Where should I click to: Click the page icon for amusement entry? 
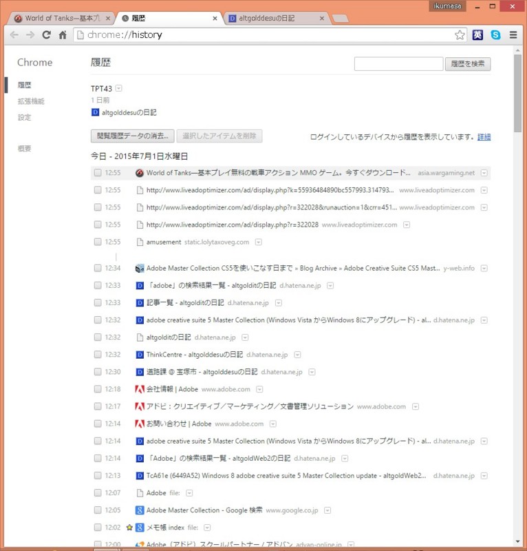(140, 242)
